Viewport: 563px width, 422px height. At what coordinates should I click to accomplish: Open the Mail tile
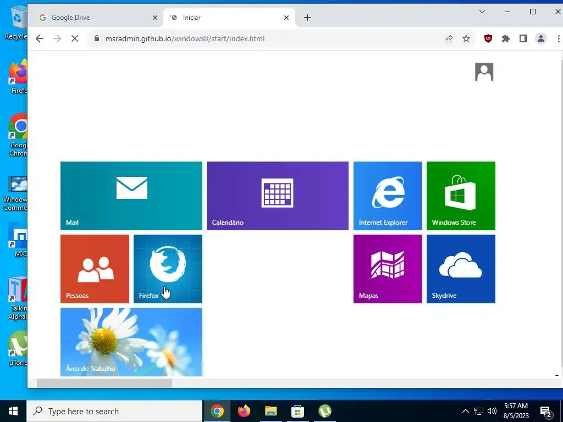[x=131, y=196]
